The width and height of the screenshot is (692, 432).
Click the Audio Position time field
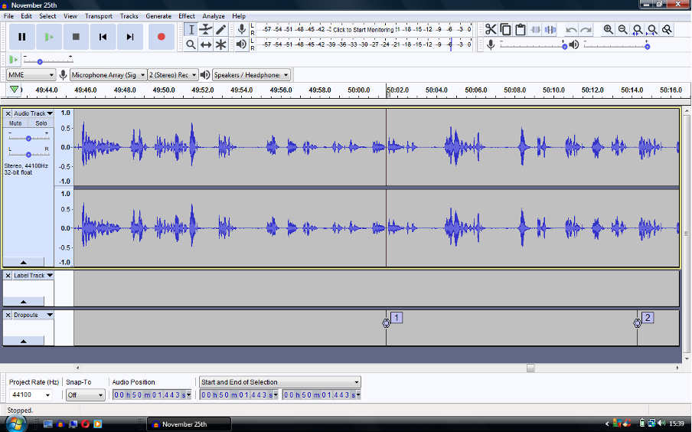[x=152, y=395]
